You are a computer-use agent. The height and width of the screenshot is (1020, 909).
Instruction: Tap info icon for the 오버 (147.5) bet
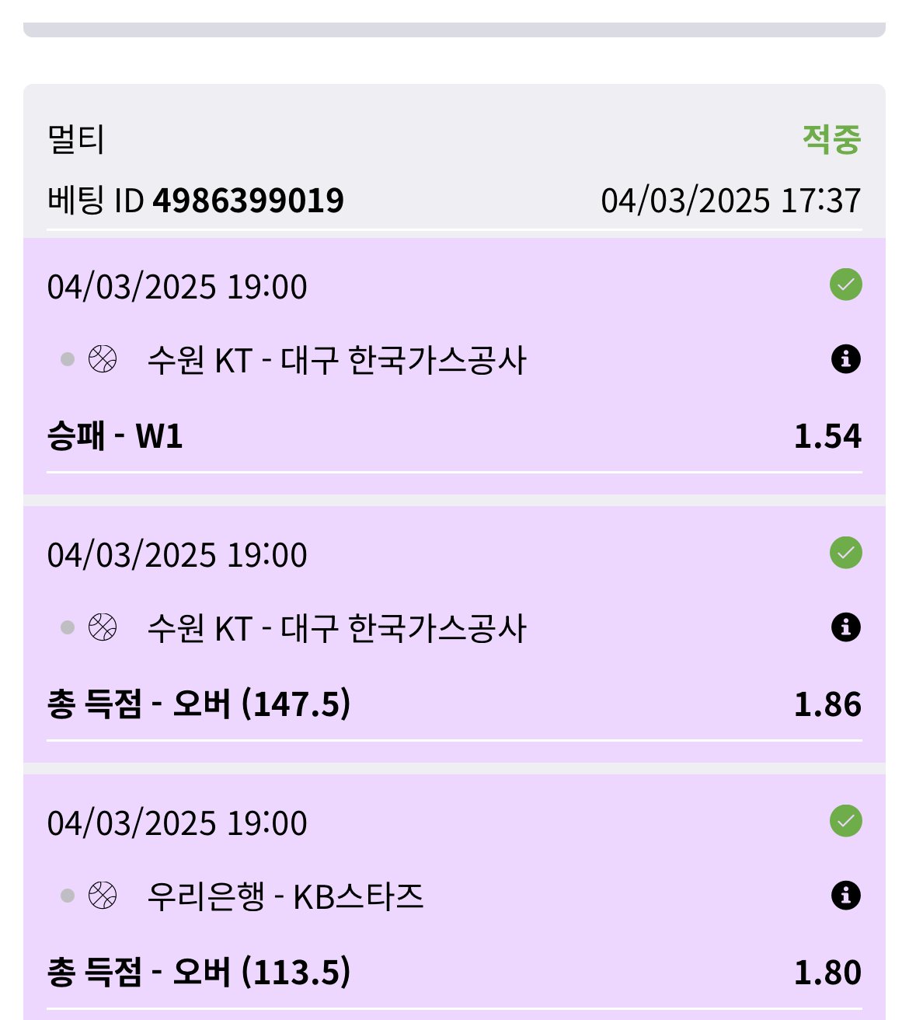point(845,627)
